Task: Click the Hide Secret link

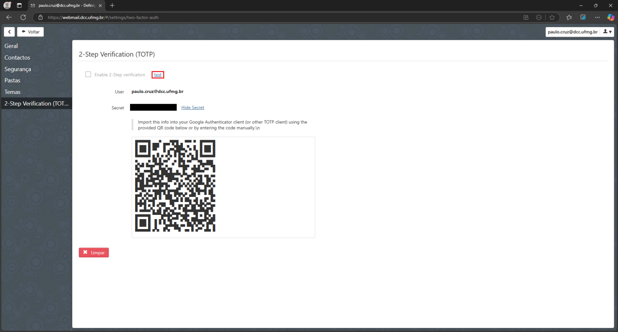Action: 193,108
